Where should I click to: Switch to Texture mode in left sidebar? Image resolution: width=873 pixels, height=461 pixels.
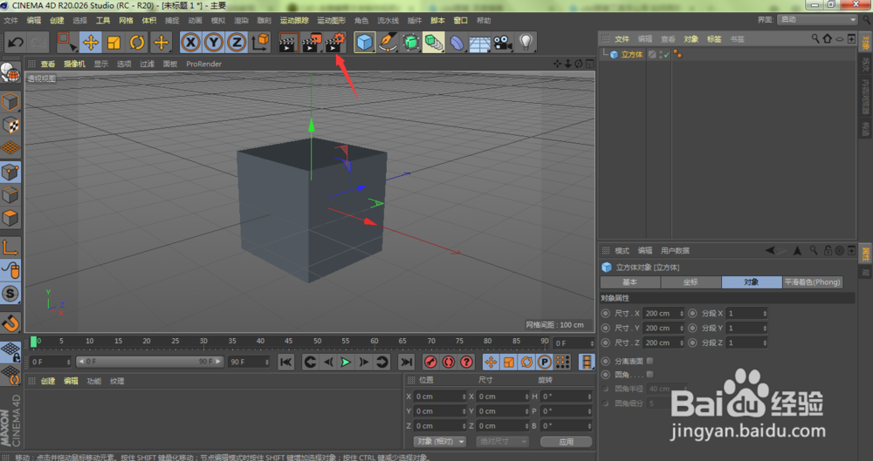point(10,125)
